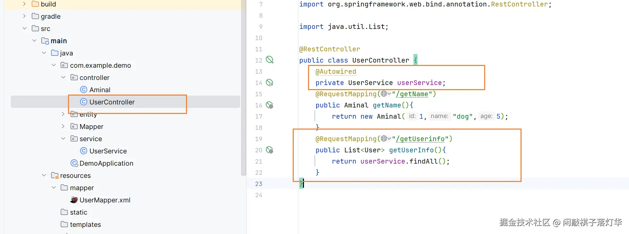Open the globe dropdown beside /getUserinfo mapping
This screenshot has width=629, height=234.
386,138
